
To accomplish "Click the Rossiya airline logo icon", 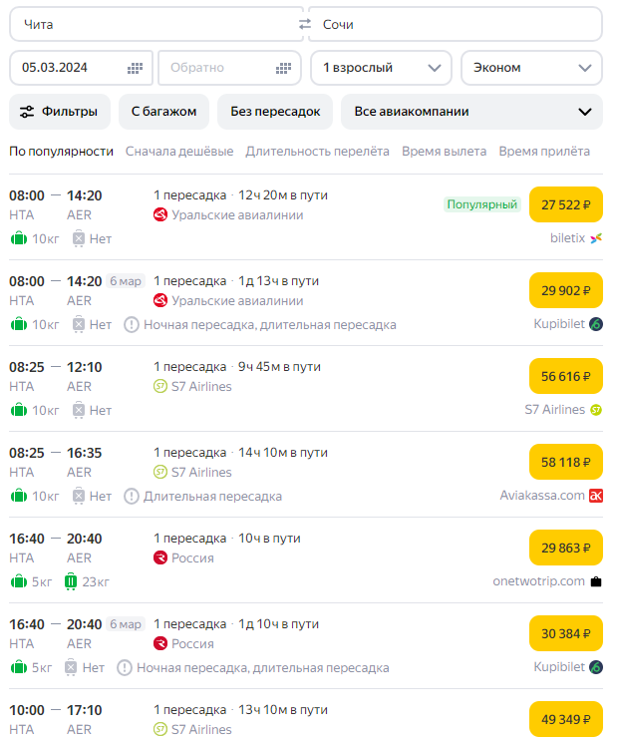I will (x=160, y=557).
